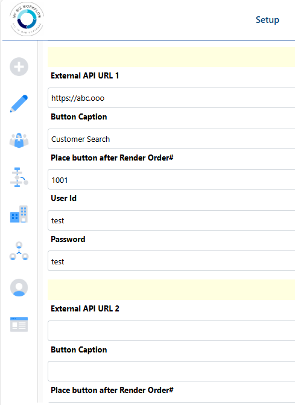This screenshot has height=405, width=295.
Task: Click the Password label
Action: 68,239
